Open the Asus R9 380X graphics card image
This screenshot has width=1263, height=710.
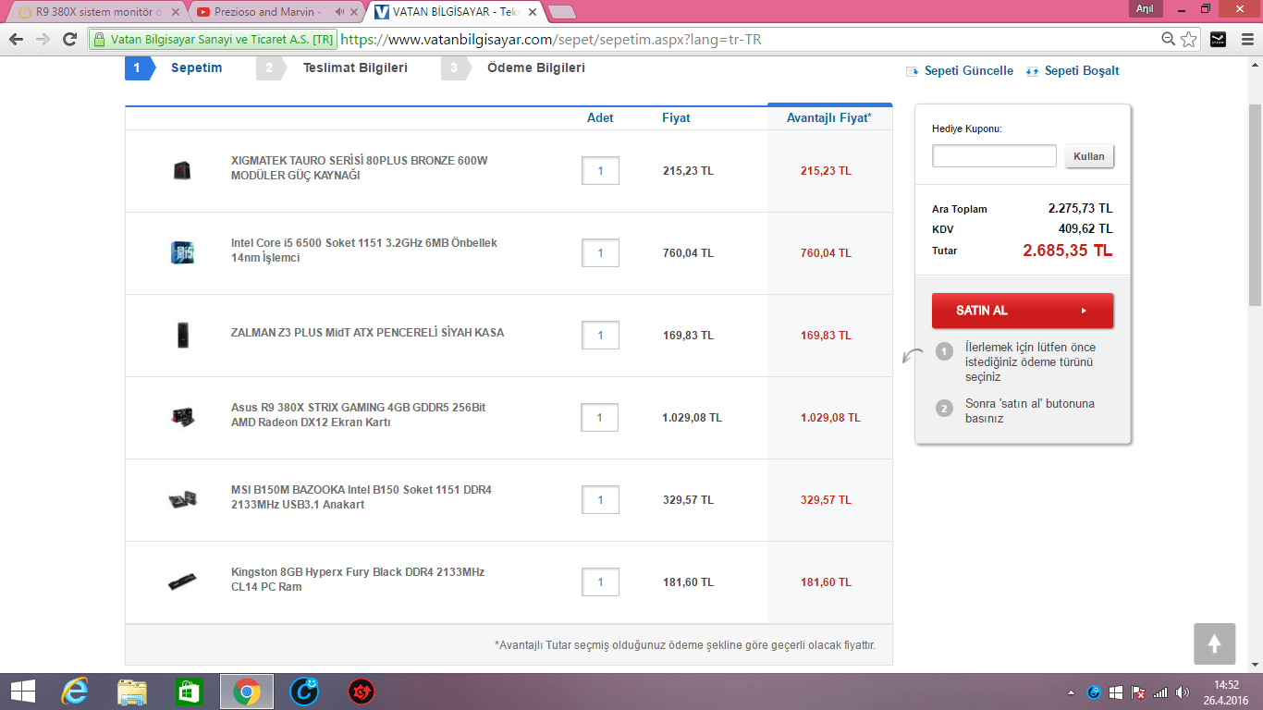182,417
